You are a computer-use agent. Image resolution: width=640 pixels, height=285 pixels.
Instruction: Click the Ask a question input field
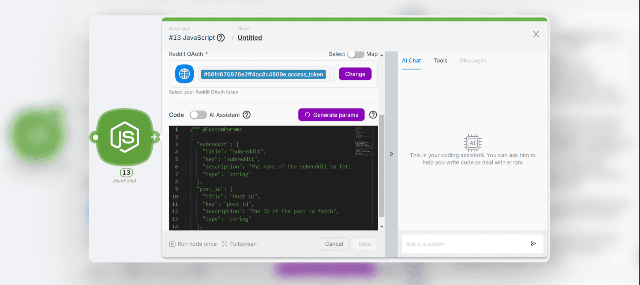pos(465,244)
